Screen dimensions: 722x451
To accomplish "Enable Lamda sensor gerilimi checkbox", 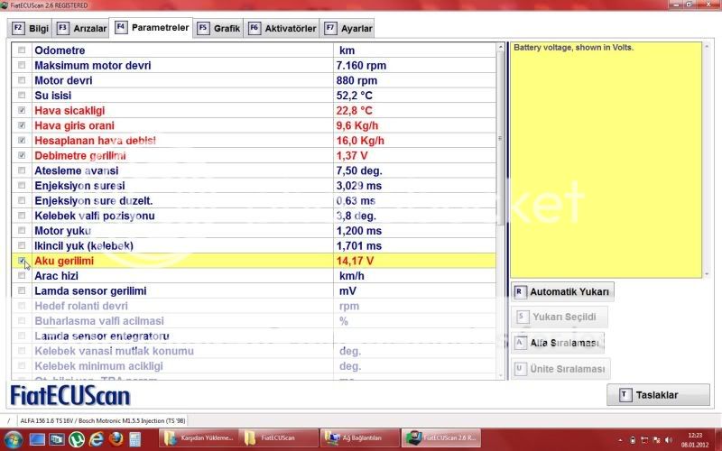I will [22, 290].
